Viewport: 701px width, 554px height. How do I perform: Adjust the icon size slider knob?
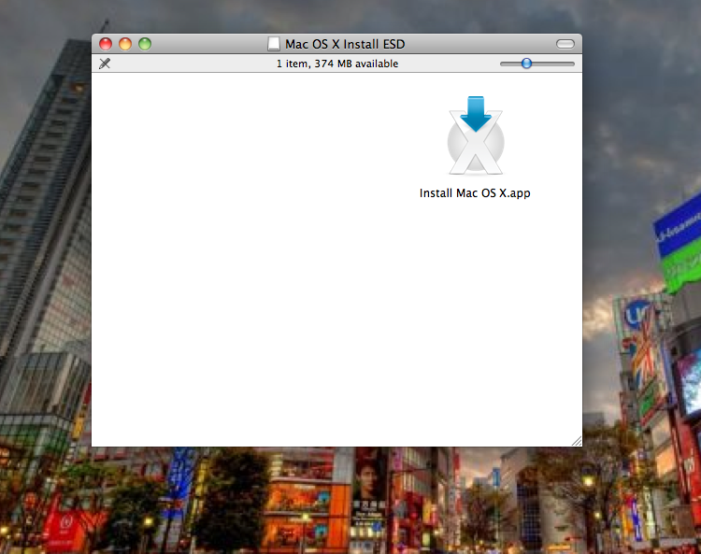point(526,64)
